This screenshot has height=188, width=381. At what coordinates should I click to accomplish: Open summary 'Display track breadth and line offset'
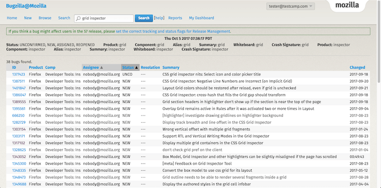(x=217, y=122)
